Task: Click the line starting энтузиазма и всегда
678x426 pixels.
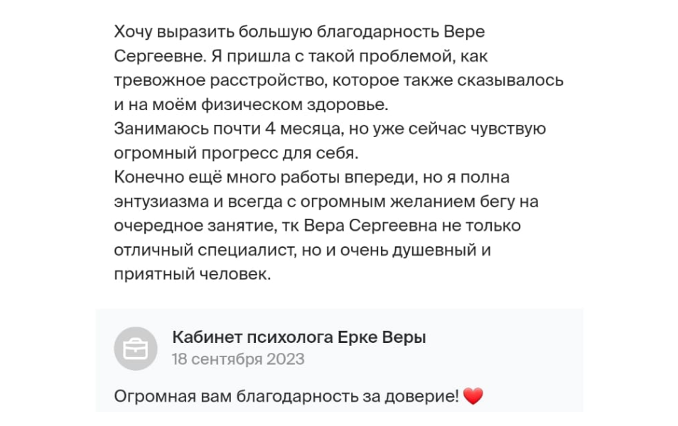Action: coord(326,202)
